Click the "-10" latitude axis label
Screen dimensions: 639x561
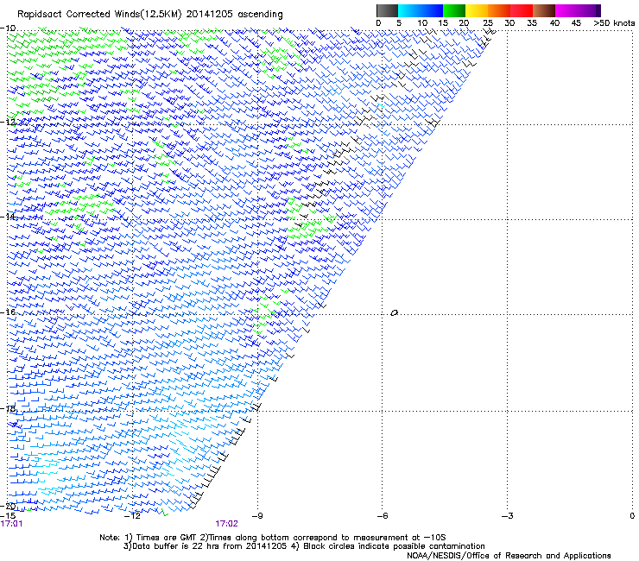8,28
